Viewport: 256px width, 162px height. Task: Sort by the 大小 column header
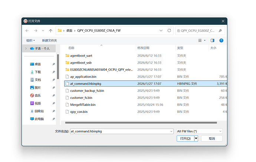coord(213,48)
